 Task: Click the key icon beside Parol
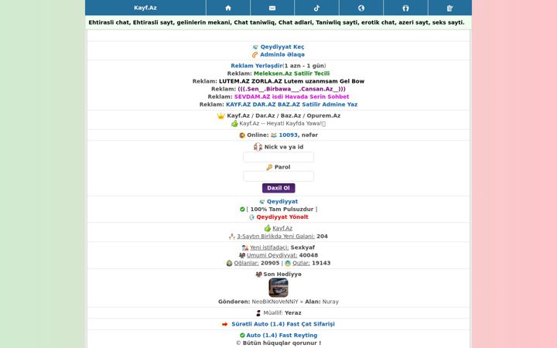point(269,167)
